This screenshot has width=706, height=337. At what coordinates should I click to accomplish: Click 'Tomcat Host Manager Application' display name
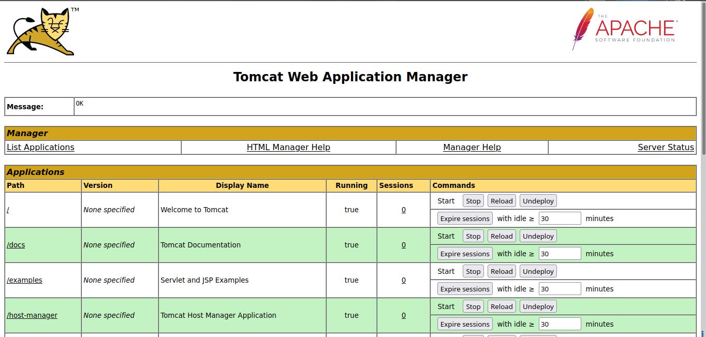coord(218,315)
